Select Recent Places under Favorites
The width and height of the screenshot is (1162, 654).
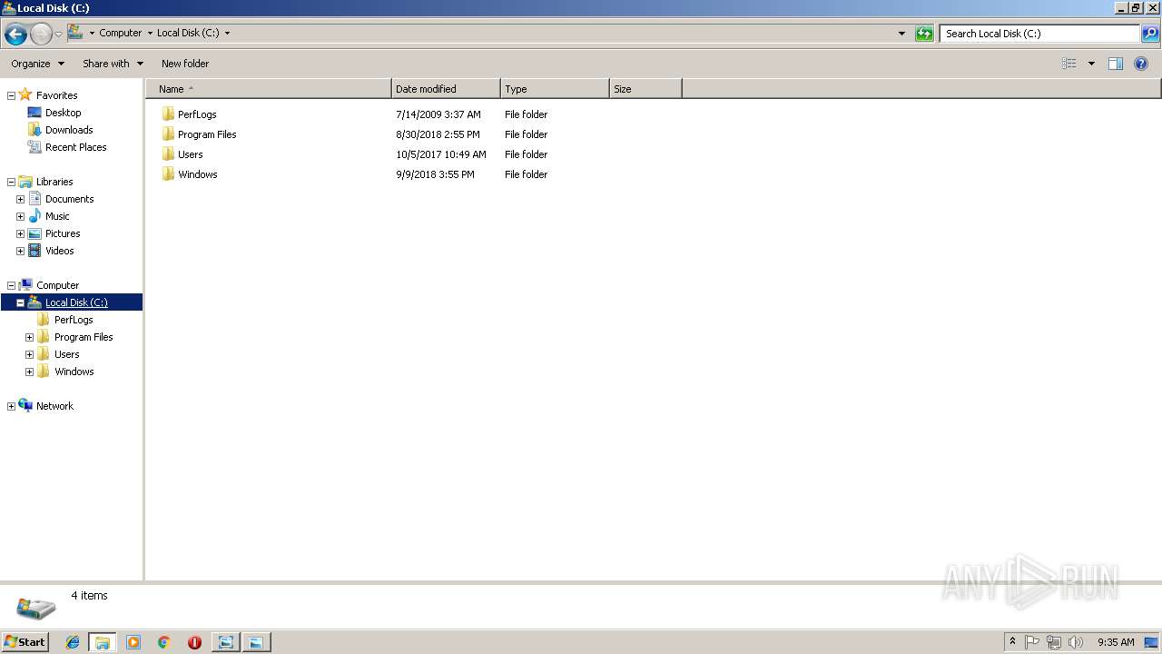pos(75,147)
